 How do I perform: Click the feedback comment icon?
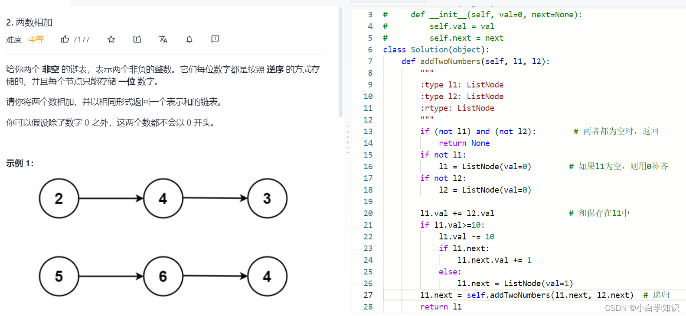point(215,39)
